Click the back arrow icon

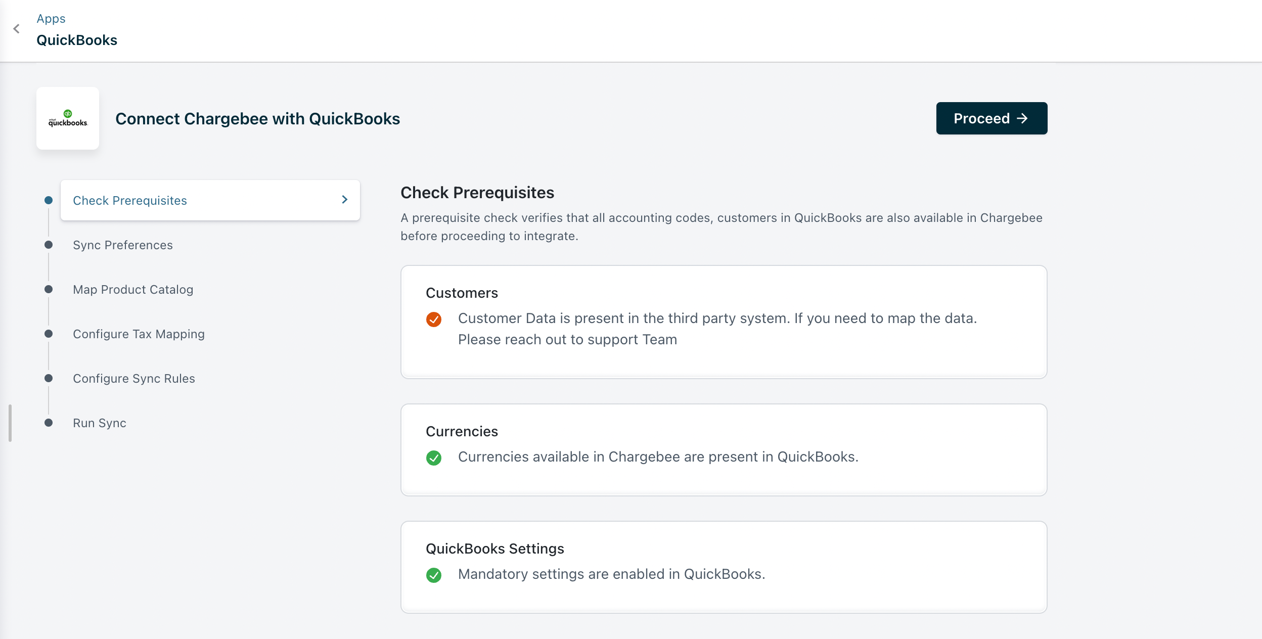pyautogui.click(x=17, y=29)
